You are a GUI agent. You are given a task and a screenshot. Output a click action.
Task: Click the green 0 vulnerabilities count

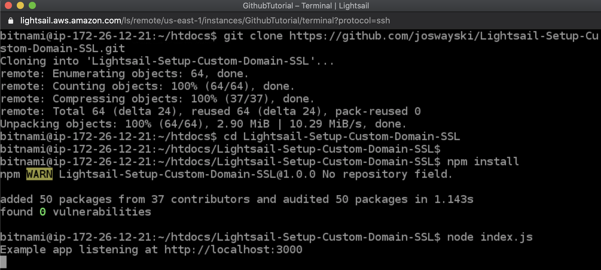point(43,212)
